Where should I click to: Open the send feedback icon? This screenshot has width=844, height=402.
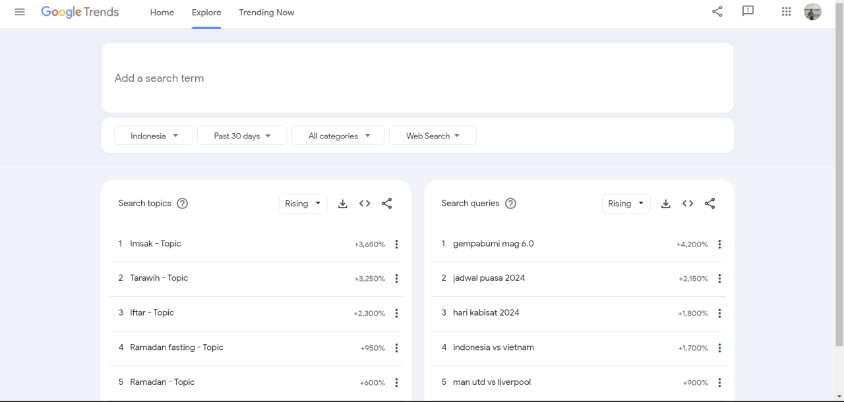748,12
